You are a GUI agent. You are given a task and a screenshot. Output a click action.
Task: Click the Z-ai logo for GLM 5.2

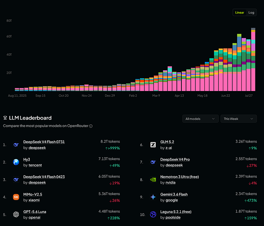(153, 145)
